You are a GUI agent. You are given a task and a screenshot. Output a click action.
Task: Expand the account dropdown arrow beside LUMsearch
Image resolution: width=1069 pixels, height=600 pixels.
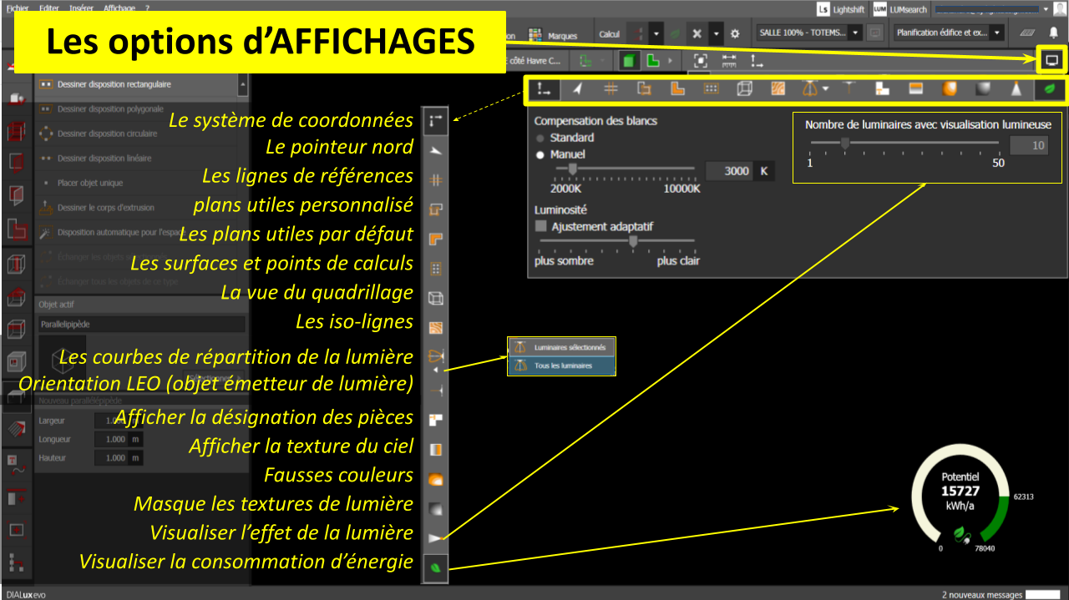[1045, 9]
